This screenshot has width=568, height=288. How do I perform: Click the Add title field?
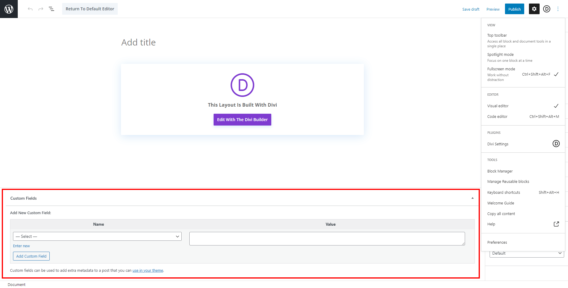242,43
